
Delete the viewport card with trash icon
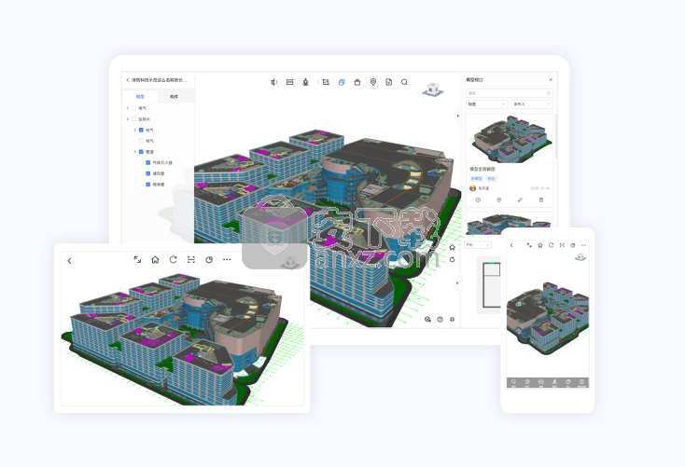541,199
